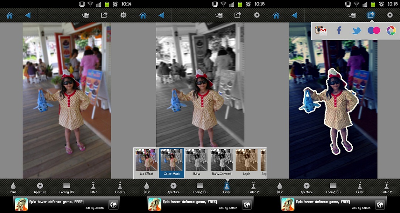Close the highlighted share icon
Screen dimensions: 400x213
[371, 15]
